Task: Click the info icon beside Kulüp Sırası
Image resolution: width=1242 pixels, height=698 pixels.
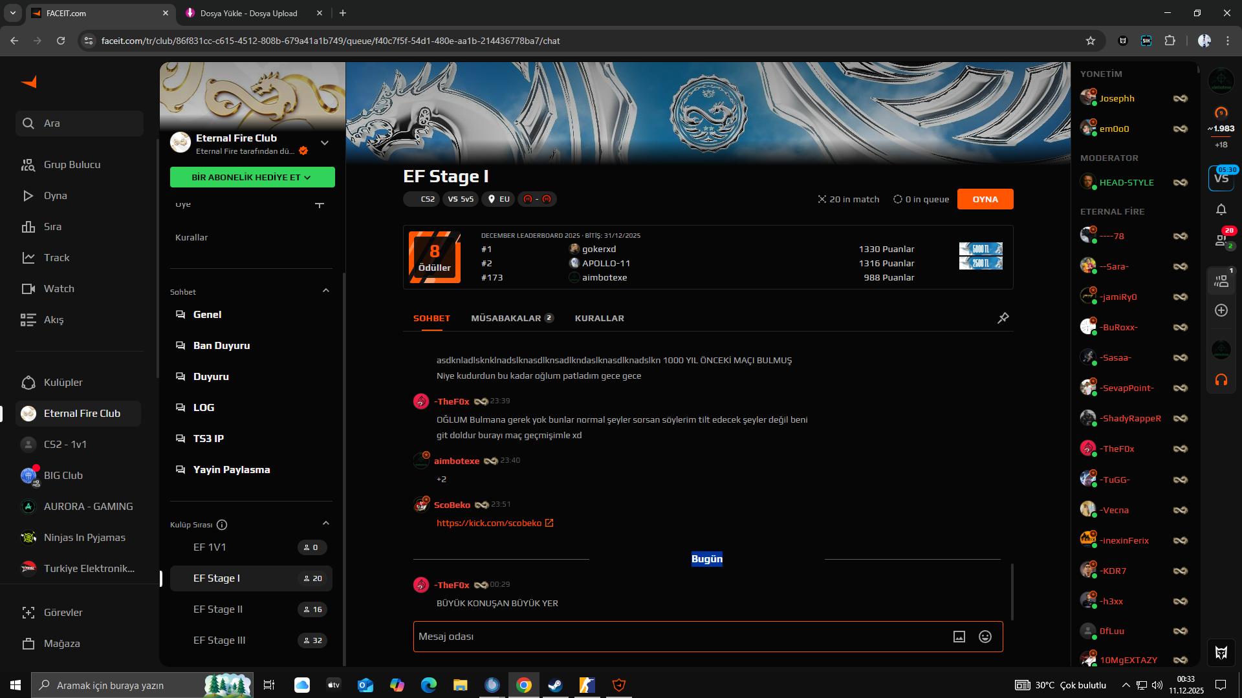Action: (222, 525)
